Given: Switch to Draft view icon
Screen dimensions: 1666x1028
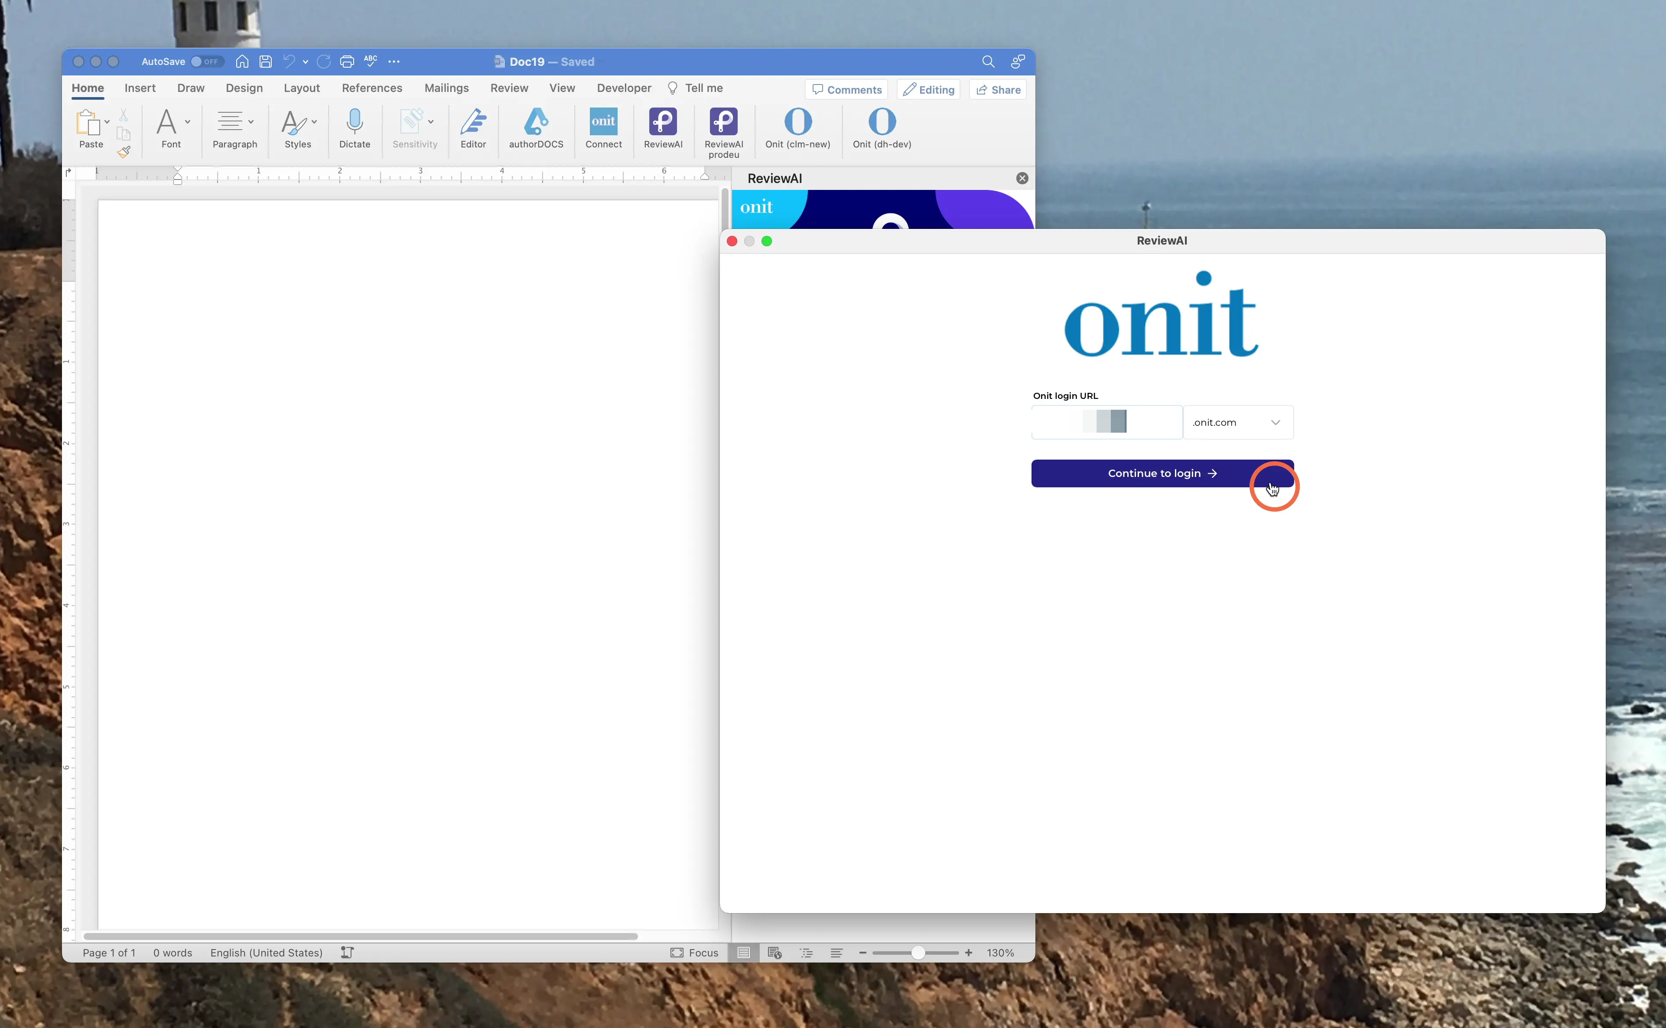Looking at the screenshot, I should point(836,953).
